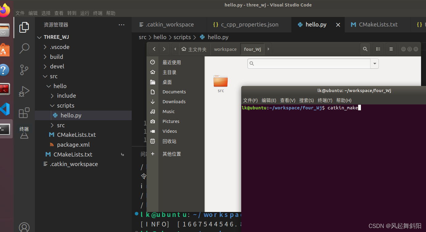Open the Files app from the dock
The image size is (426, 232).
click(x=5, y=31)
